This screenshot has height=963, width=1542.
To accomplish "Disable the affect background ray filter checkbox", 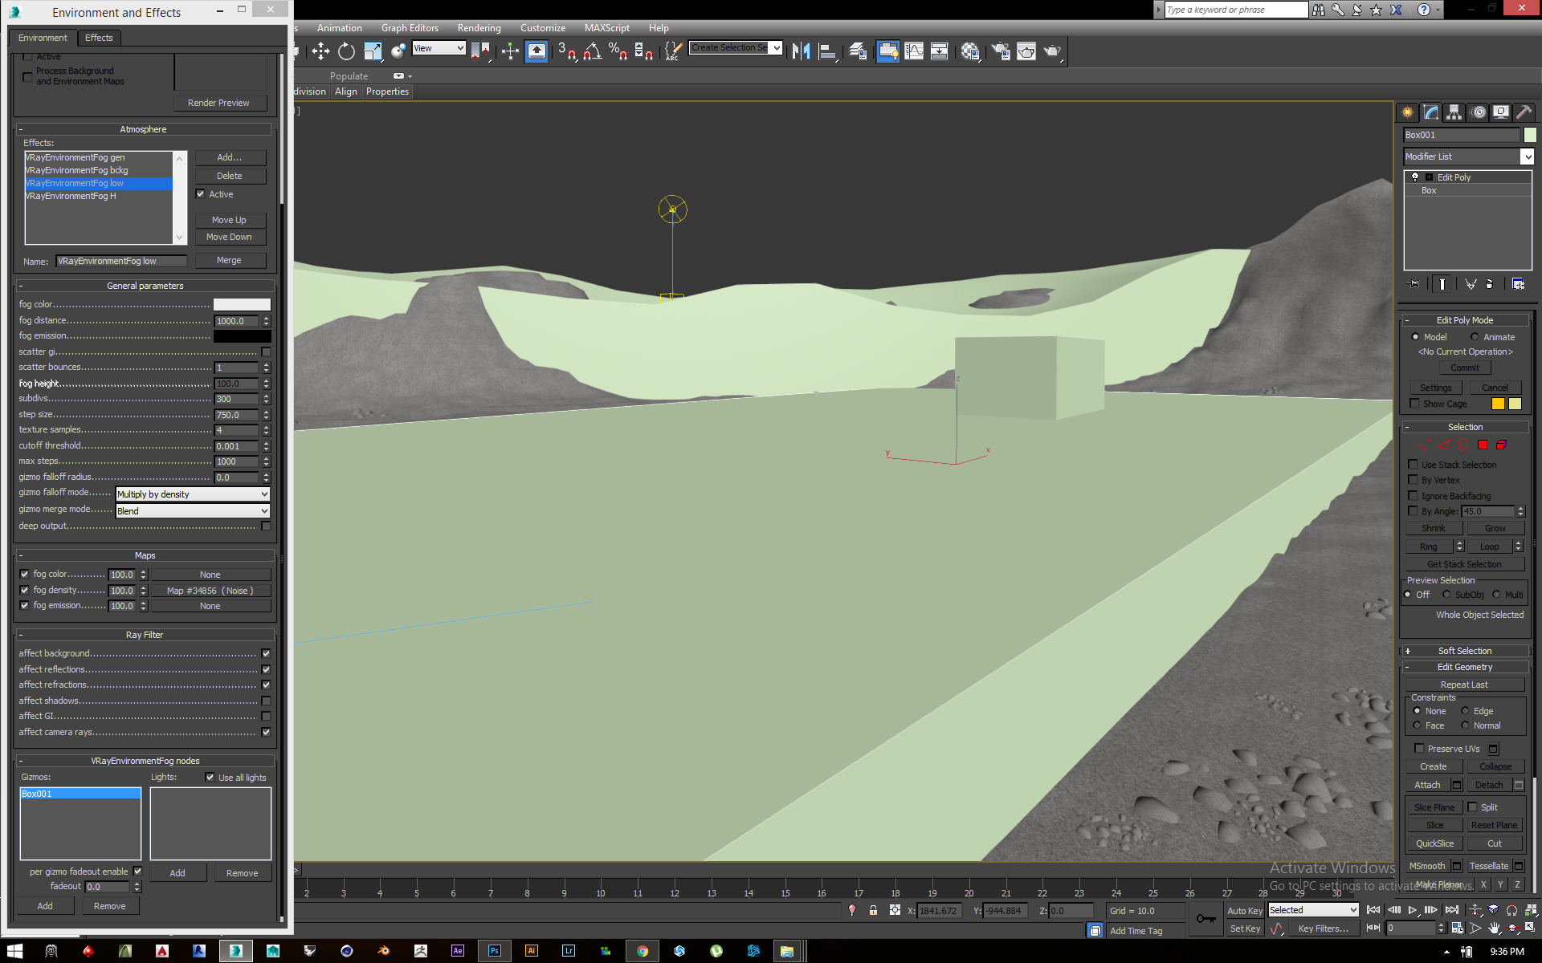I will (x=266, y=652).
